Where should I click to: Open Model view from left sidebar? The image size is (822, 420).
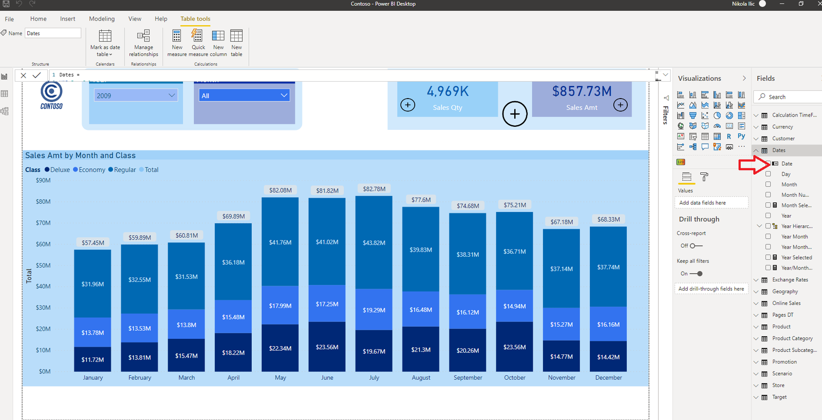pyautogui.click(x=5, y=111)
